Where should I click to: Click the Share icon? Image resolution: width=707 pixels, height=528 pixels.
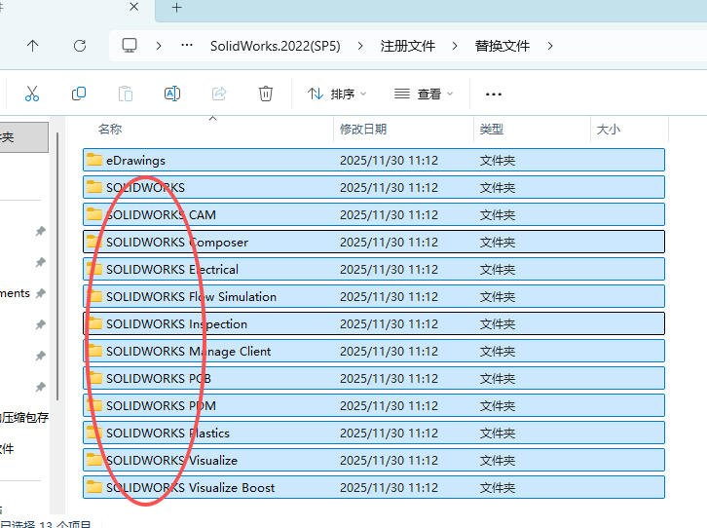[x=219, y=94]
